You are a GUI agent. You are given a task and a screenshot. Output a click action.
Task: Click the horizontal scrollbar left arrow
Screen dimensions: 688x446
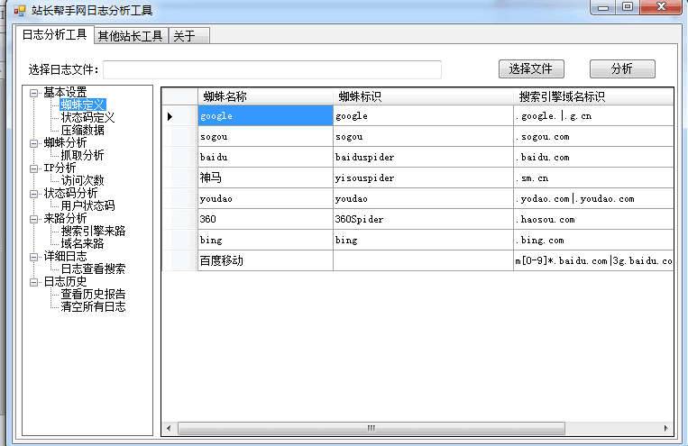(x=168, y=428)
